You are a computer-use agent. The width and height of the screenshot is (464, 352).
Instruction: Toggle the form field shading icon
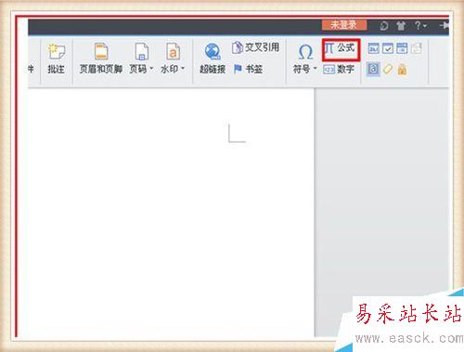pyautogui.click(x=373, y=69)
